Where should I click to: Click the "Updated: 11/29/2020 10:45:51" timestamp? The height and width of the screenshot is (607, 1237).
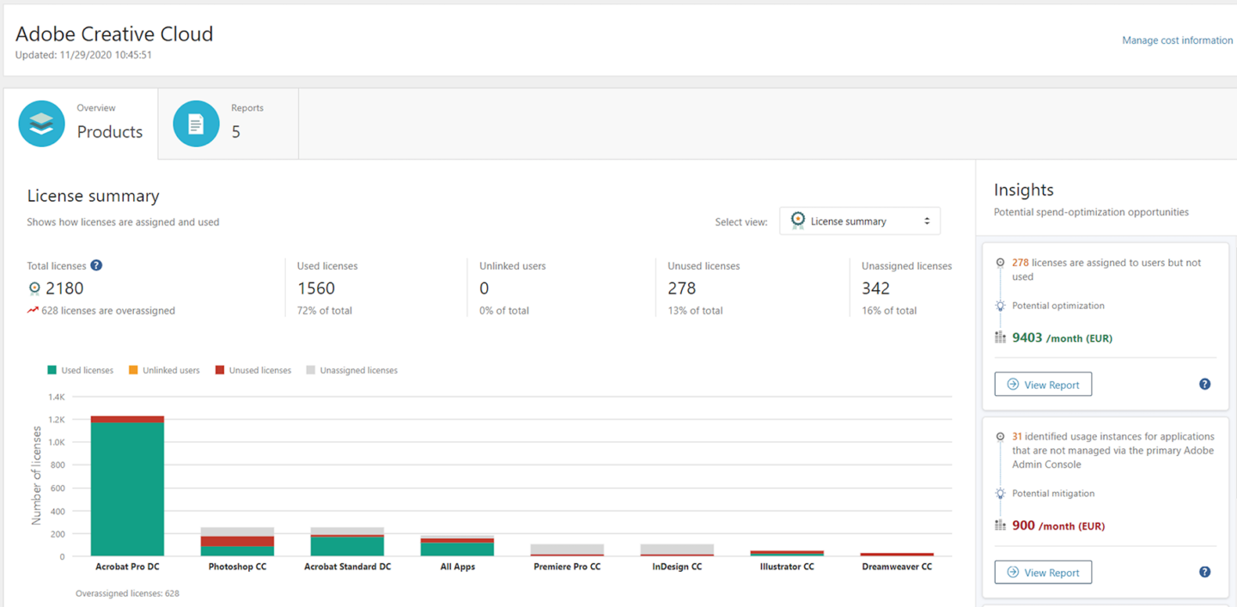click(84, 55)
